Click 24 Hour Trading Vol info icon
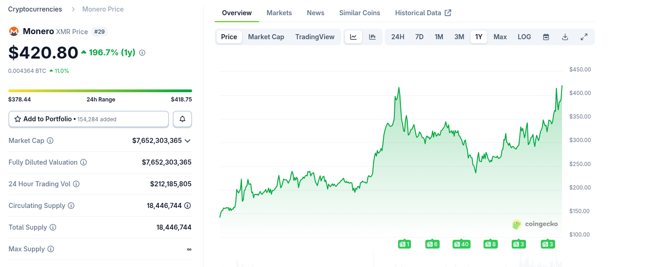Screen dimensions: 653x267 pyautogui.click(x=76, y=184)
